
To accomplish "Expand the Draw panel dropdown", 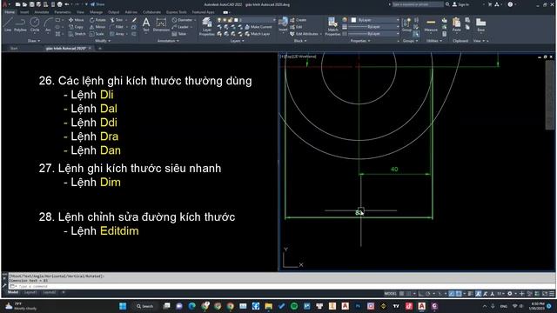I will 34,41.
